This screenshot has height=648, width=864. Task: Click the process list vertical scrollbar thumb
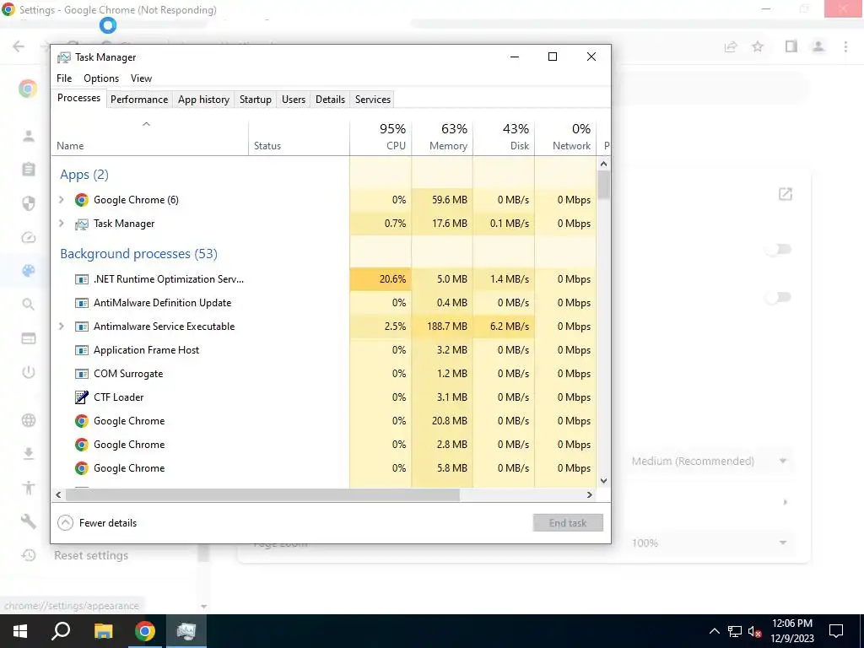click(x=604, y=186)
